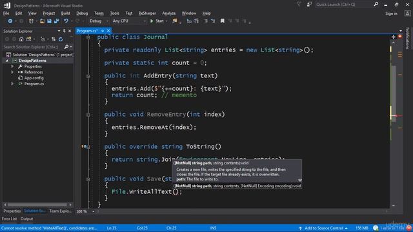Open the 100 % zoom level dropdown
This screenshot has width=413, height=232.
click(93, 211)
